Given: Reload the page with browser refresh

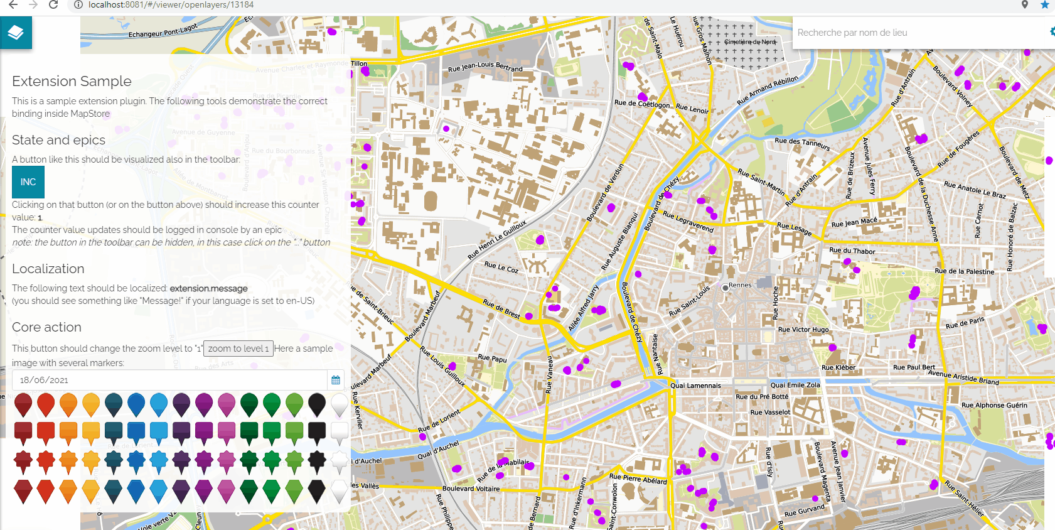Looking at the screenshot, I should click(53, 5).
